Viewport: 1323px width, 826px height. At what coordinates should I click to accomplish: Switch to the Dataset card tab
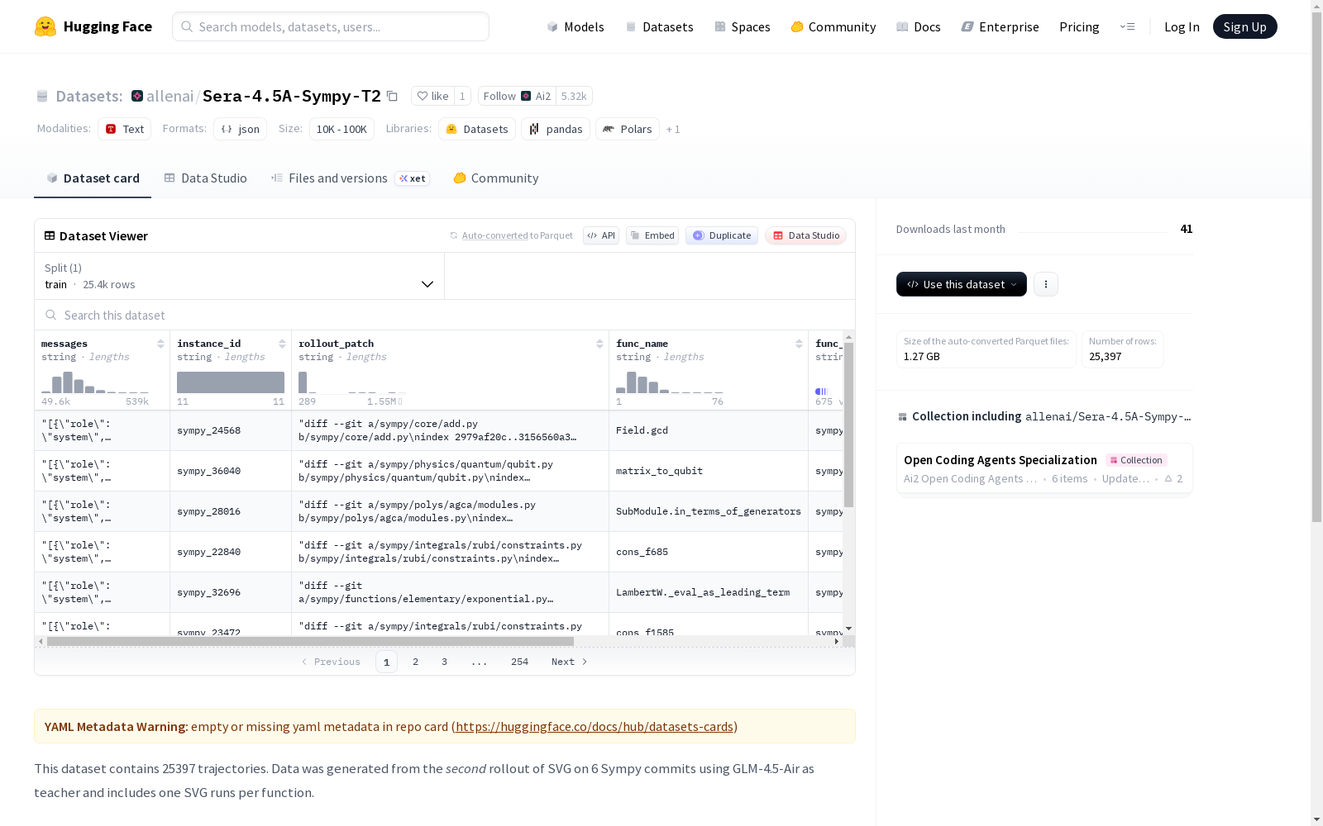93,178
